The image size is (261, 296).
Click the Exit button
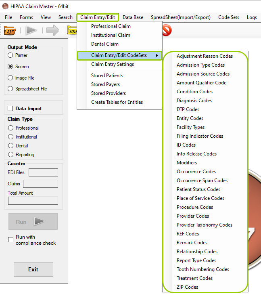coord(33,269)
